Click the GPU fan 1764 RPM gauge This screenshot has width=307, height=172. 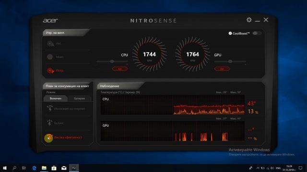[x=192, y=54]
